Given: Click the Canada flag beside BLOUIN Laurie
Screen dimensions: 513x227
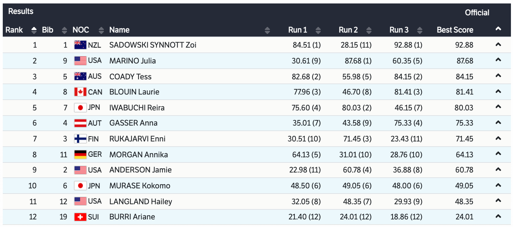Looking at the screenshot, I should pyautogui.click(x=80, y=92).
